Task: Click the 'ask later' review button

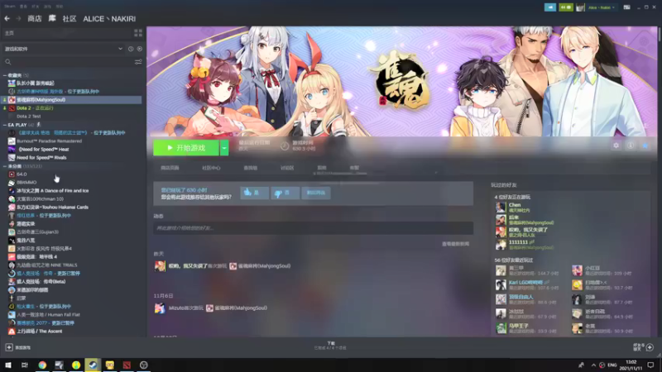Action: pyautogui.click(x=316, y=193)
